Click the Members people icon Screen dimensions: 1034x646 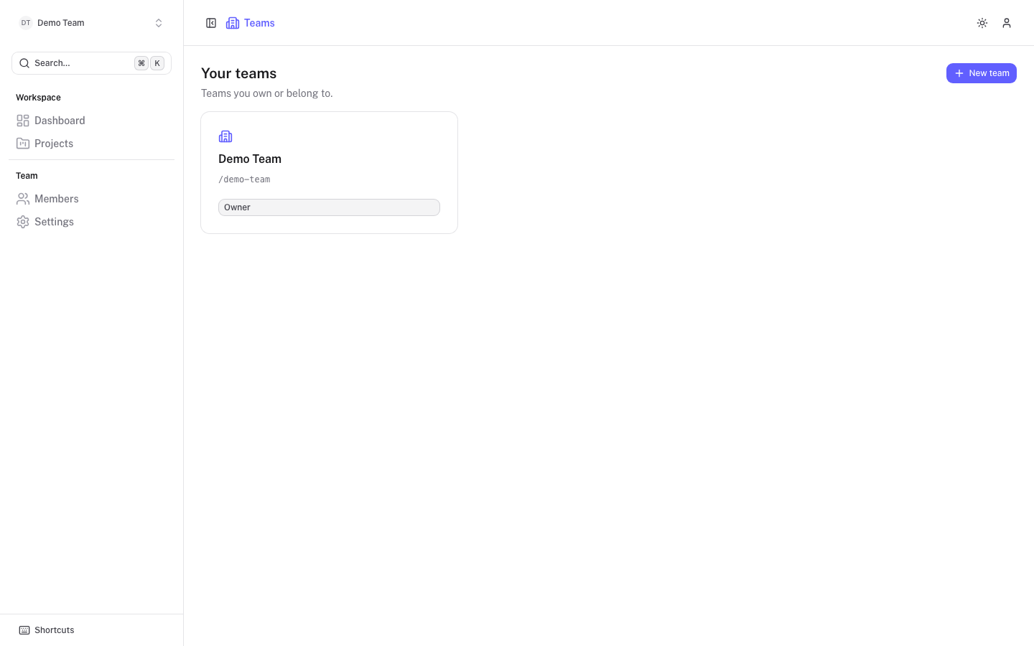(x=23, y=199)
